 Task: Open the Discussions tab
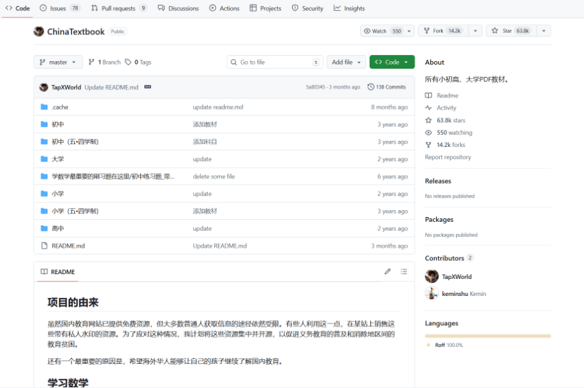(178, 8)
